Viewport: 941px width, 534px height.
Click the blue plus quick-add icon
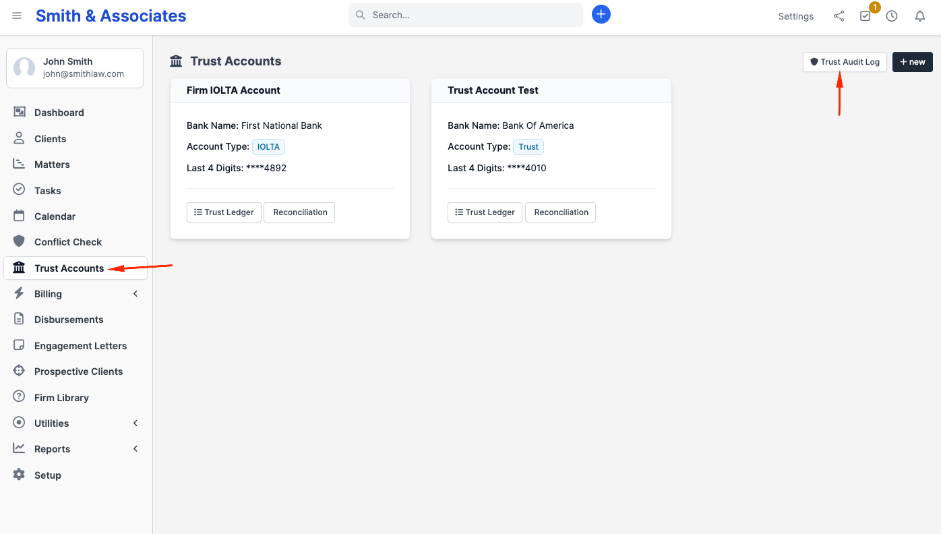(601, 14)
